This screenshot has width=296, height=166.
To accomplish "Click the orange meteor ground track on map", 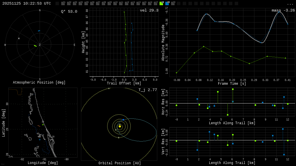I will 39,126.
